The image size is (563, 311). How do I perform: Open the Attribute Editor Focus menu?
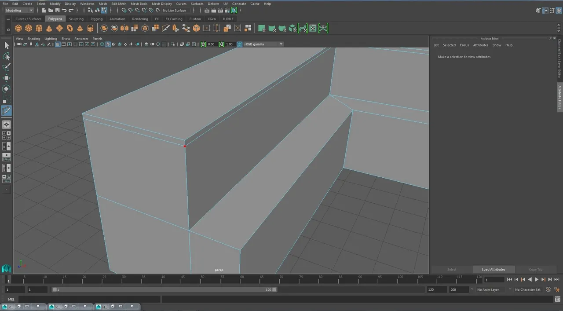click(464, 45)
